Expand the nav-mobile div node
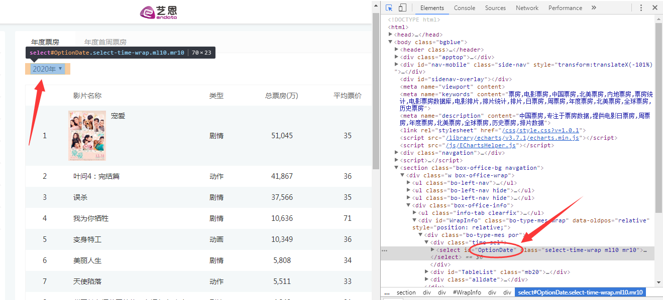The height and width of the screenshot is (300, 663). point(397,65)
